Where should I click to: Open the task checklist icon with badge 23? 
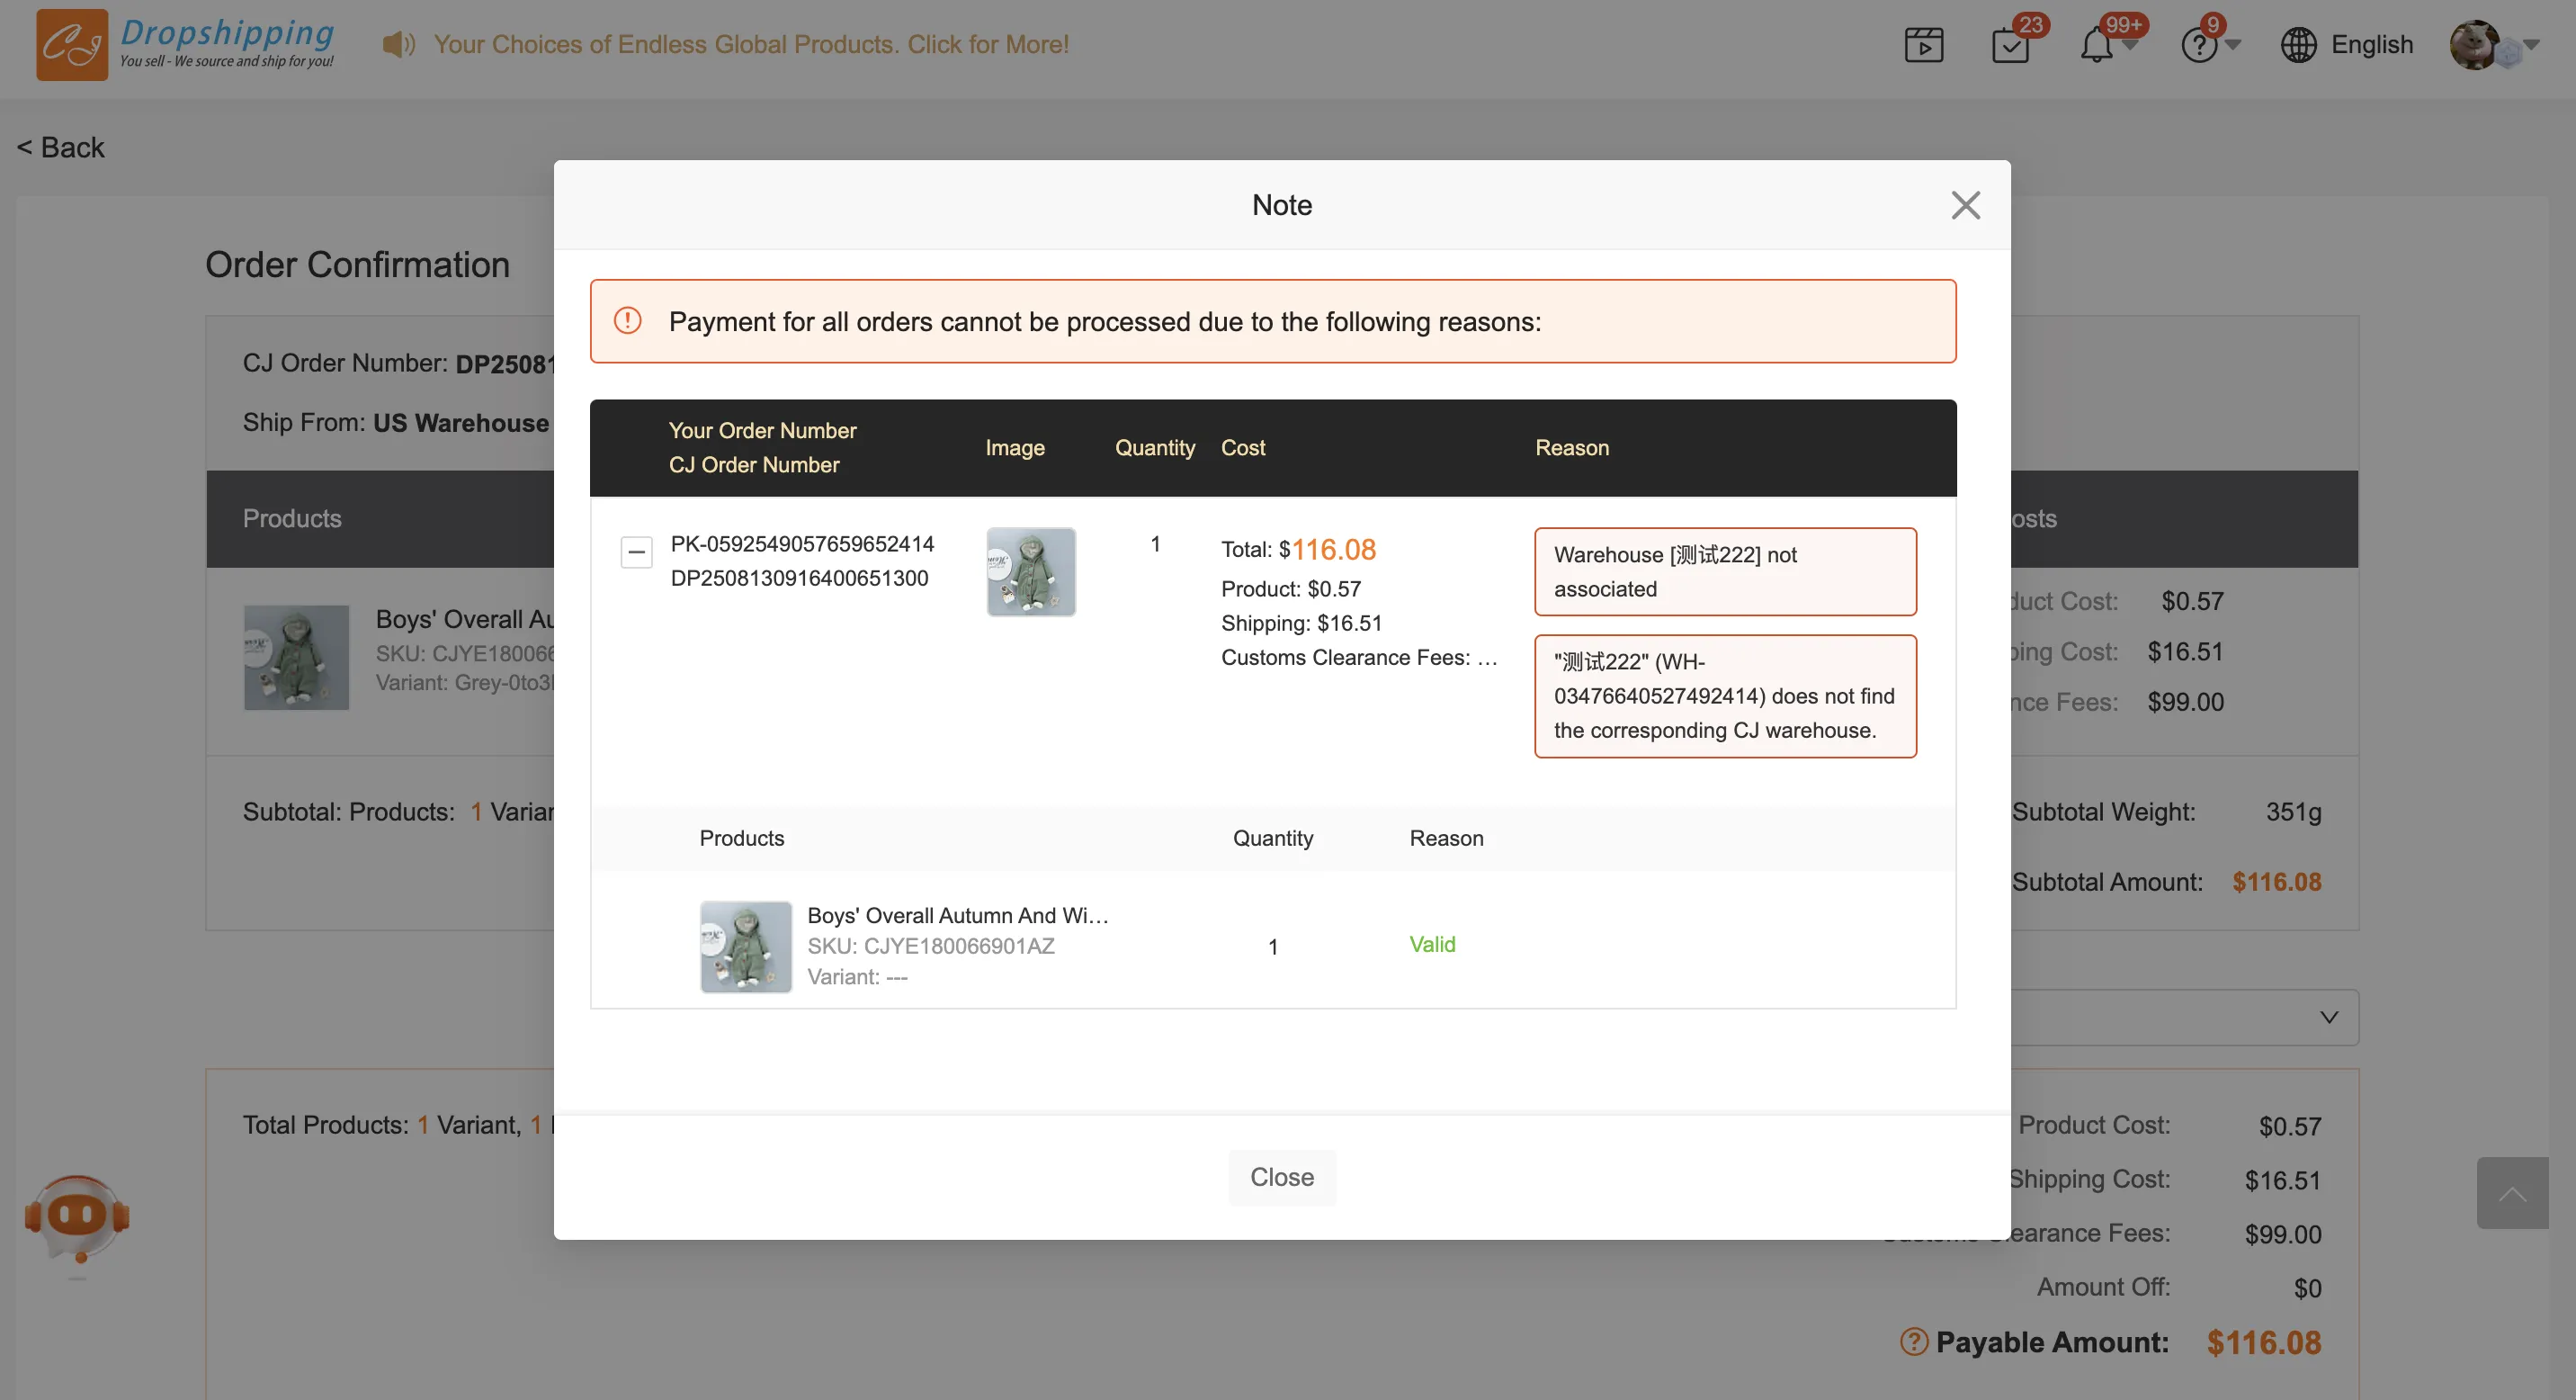(x=2010, y=45)
